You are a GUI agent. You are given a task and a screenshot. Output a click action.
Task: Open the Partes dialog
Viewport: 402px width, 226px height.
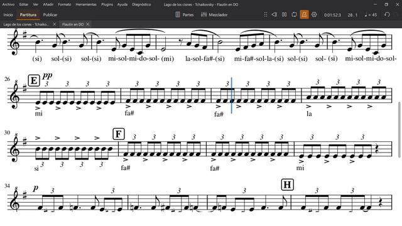tap(184, 15)
